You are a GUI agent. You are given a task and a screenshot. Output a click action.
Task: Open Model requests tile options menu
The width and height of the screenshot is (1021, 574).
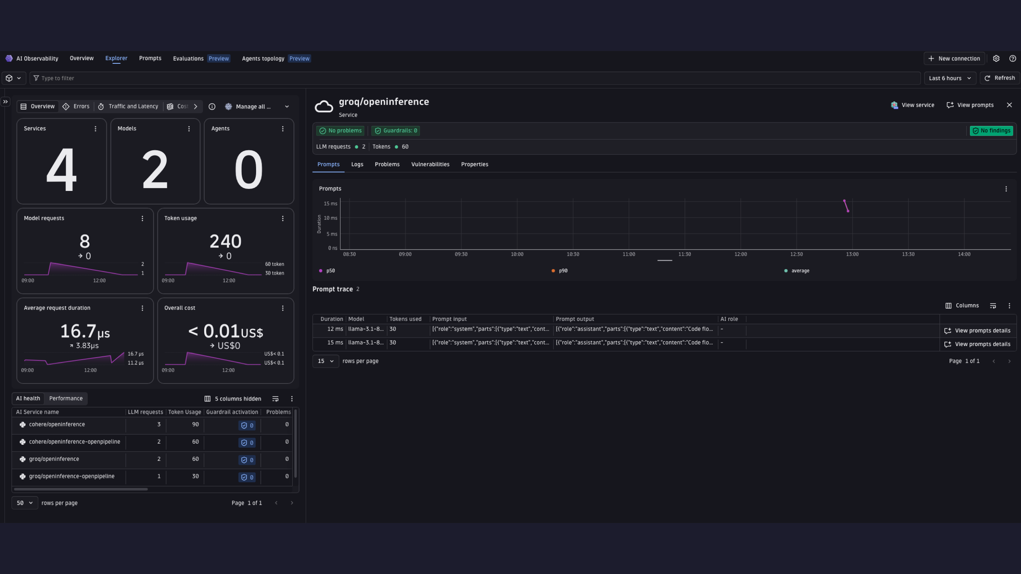tap(142, 218)
